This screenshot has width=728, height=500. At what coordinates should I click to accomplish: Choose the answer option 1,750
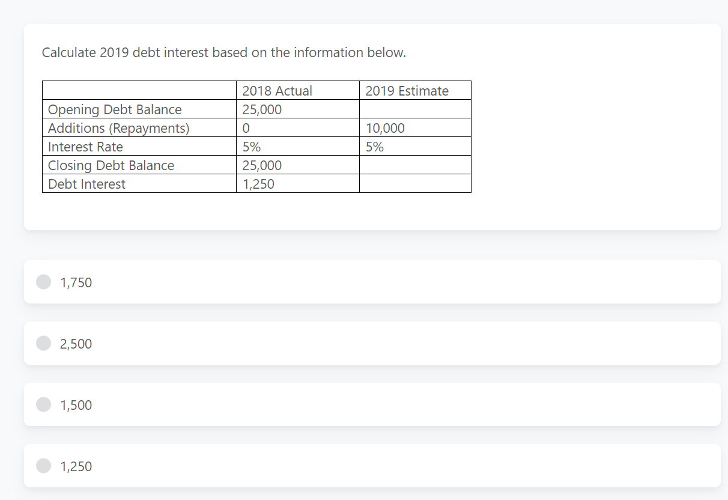(x=76, y=282)
